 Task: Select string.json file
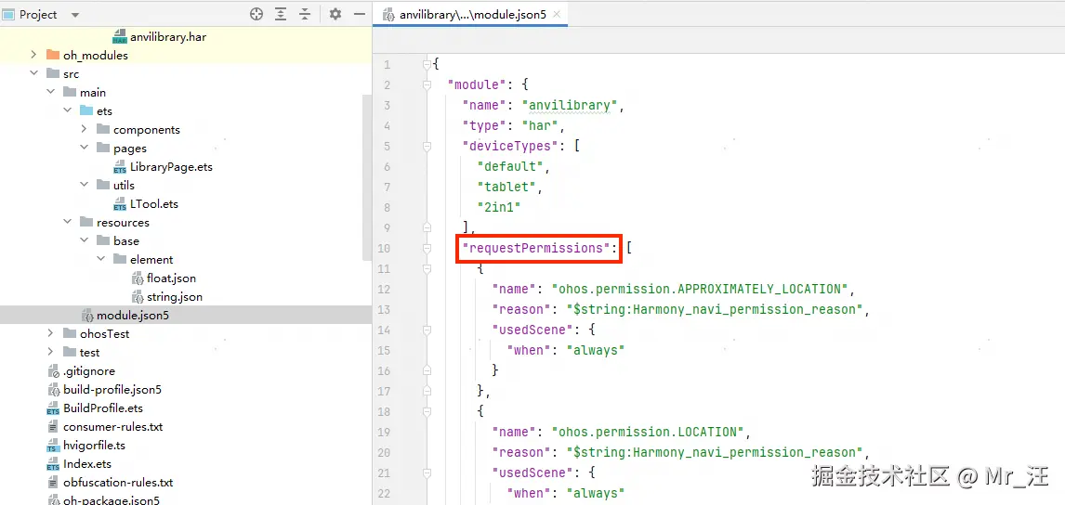point(175,297)
